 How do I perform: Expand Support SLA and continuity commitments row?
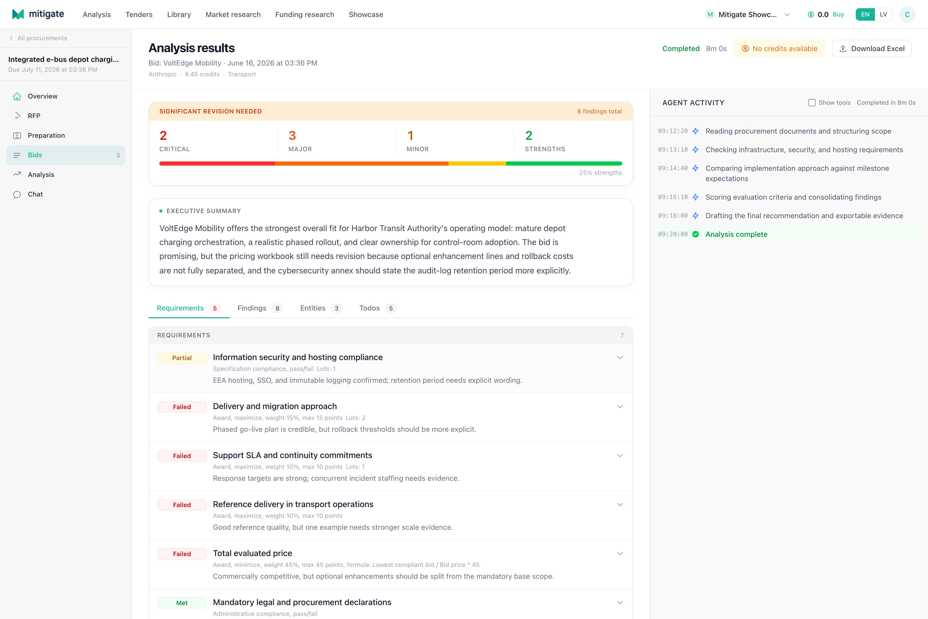(x=620, y=455)
